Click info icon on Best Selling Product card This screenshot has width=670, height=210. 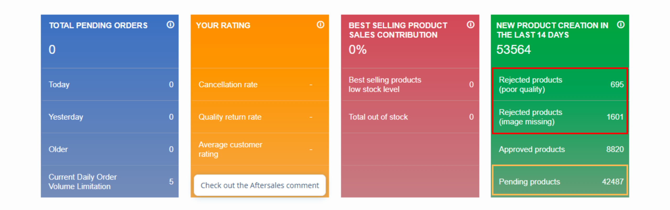(x=470, y=25)
